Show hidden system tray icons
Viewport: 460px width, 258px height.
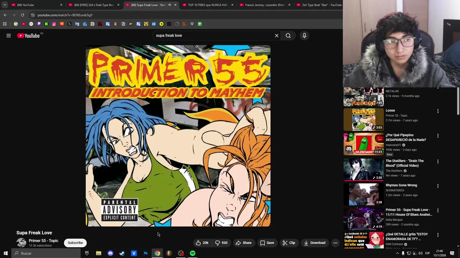click(397, 253)
